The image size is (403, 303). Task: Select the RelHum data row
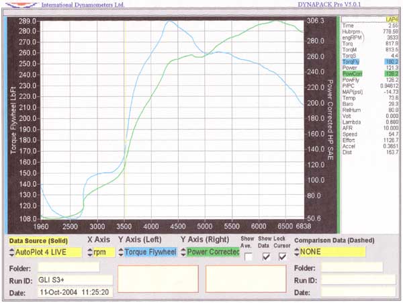point(370,110)
